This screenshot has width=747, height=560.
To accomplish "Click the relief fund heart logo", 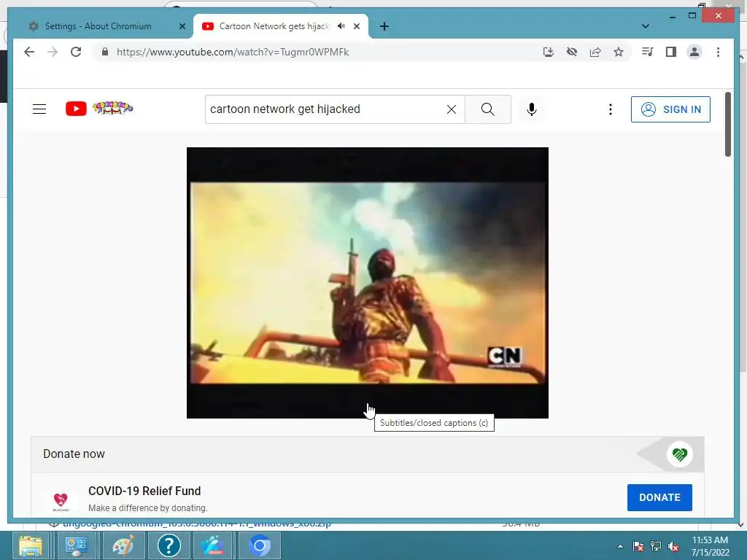I will click(x=61, y=500).
